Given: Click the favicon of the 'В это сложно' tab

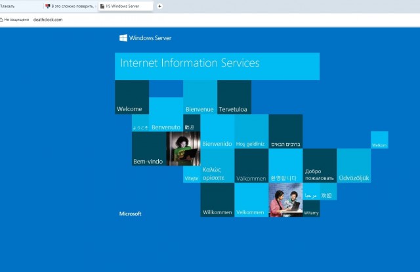Looking at the screenshot, I should (48, 6).
